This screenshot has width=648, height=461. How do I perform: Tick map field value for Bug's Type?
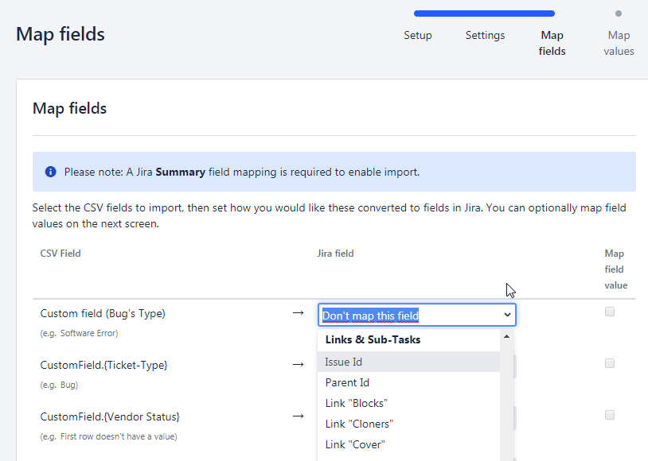click(x=610, y=312)
